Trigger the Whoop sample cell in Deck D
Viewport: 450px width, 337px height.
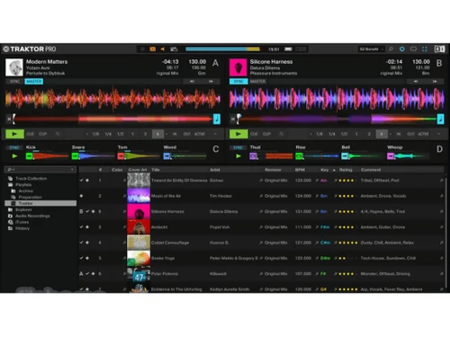coord(391,156)
